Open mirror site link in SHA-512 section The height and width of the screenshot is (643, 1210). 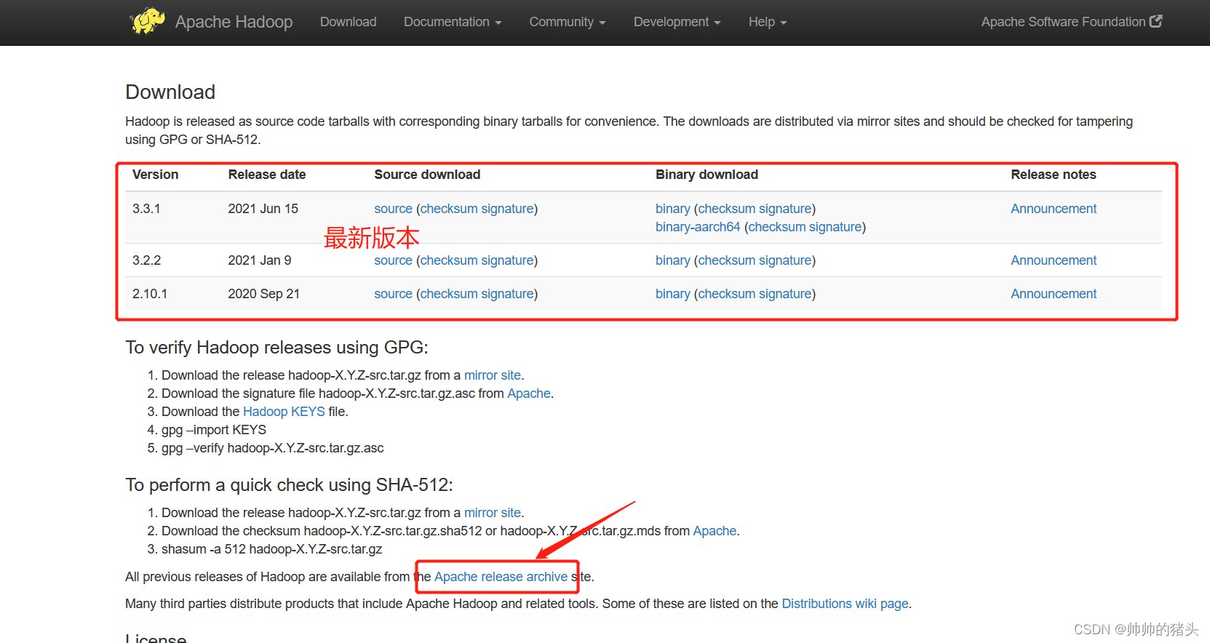pyautogui.click(x=493, y=513)
